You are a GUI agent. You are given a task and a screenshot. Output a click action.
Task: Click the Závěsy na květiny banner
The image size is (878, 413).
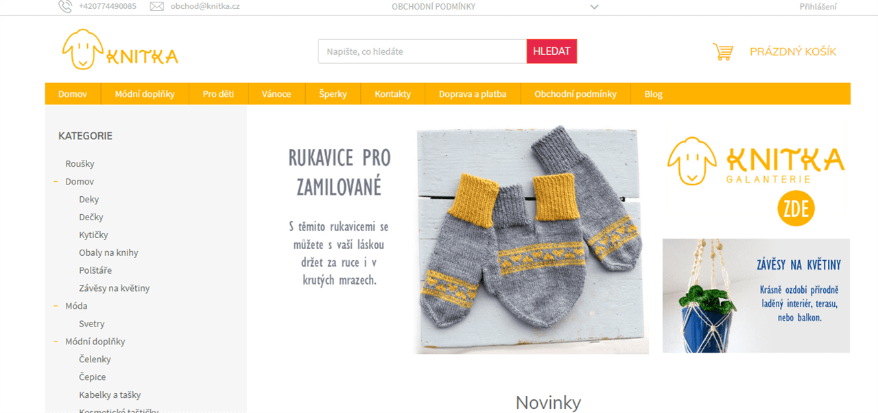click(756, 296)
